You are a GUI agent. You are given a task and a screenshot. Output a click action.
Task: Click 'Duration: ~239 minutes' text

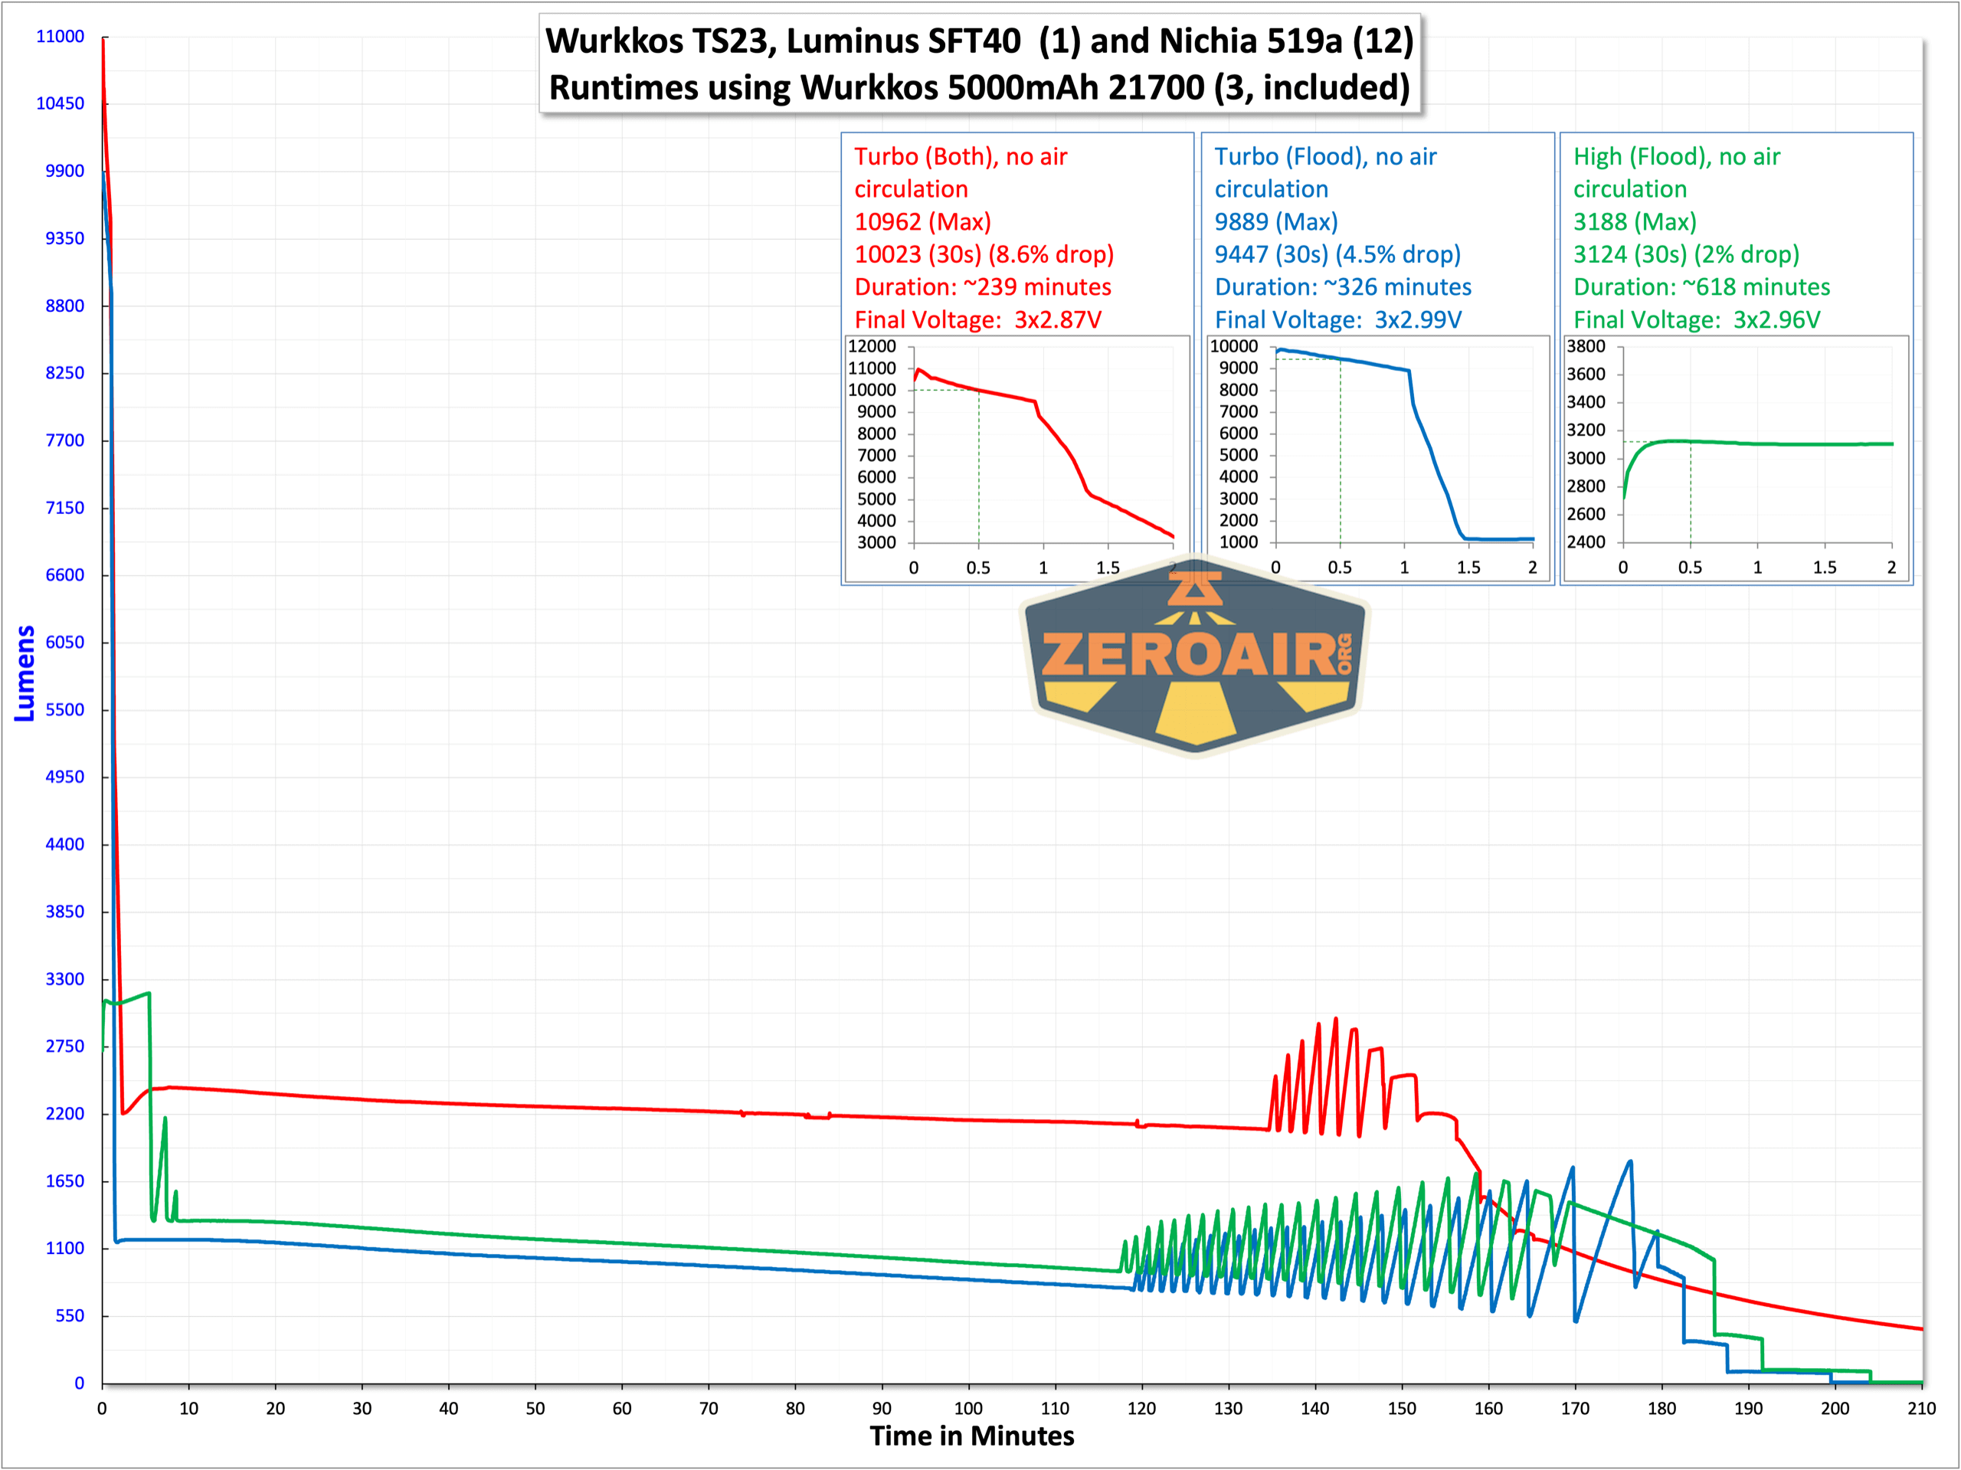(x=982, y=287)
